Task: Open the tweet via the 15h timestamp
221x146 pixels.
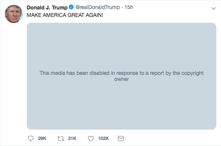Action: pyautogui.click(x=129, y=7)
